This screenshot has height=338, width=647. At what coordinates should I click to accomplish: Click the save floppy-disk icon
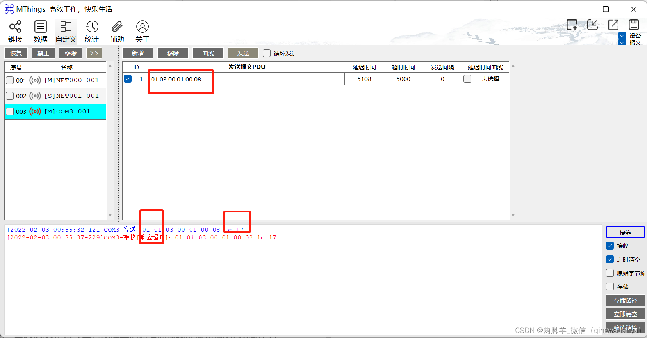click(634, 25)
